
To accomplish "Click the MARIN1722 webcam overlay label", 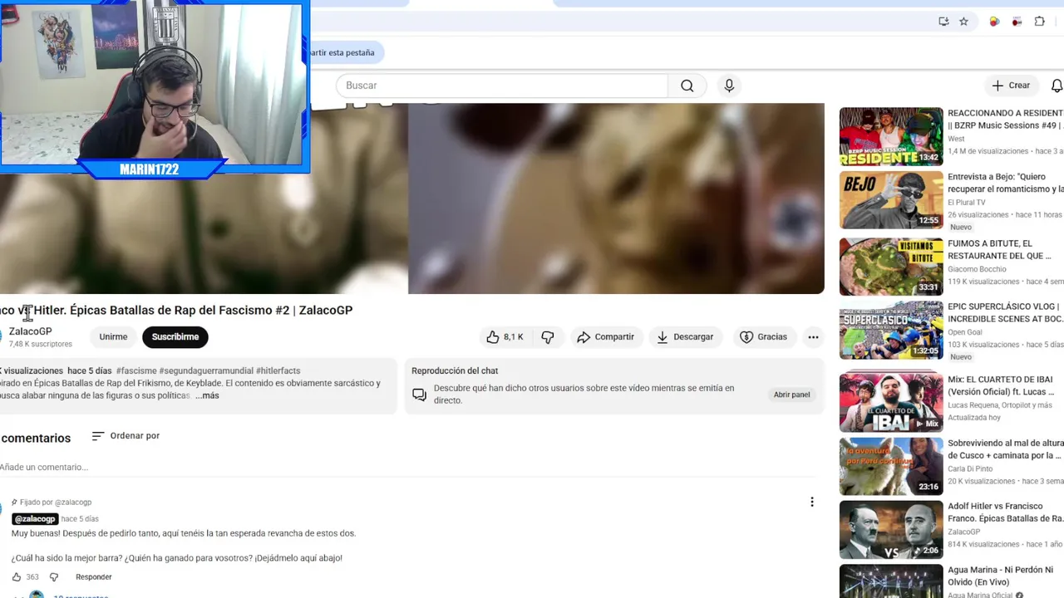I will click(x=150, y=169).
